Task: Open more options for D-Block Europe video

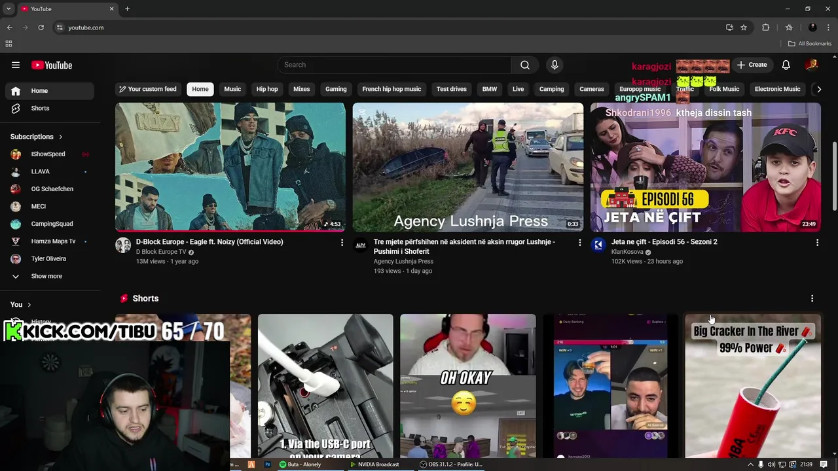Action: tap(342, 243)
